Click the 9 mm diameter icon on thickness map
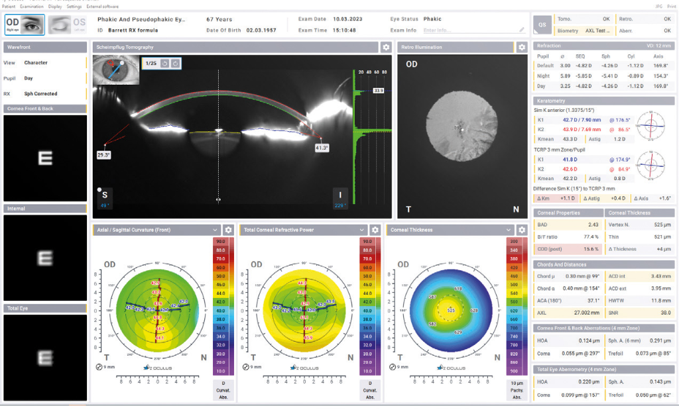The height and width of the screenshot is (410, 679). click(393, 367)
